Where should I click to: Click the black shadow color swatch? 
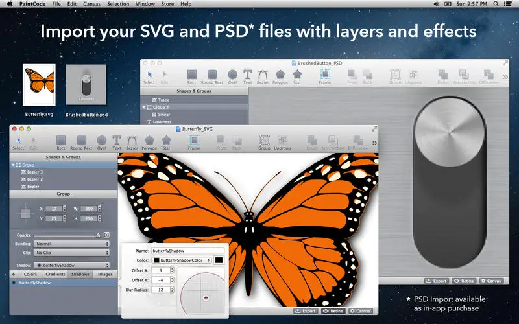click(219, 260)
